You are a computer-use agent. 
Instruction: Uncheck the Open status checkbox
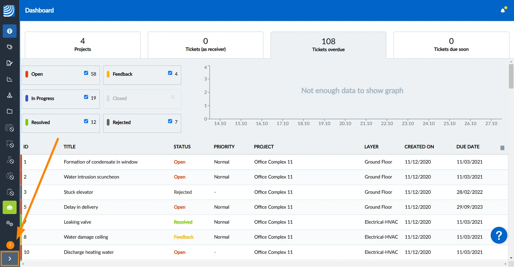[x=86, y=73]
